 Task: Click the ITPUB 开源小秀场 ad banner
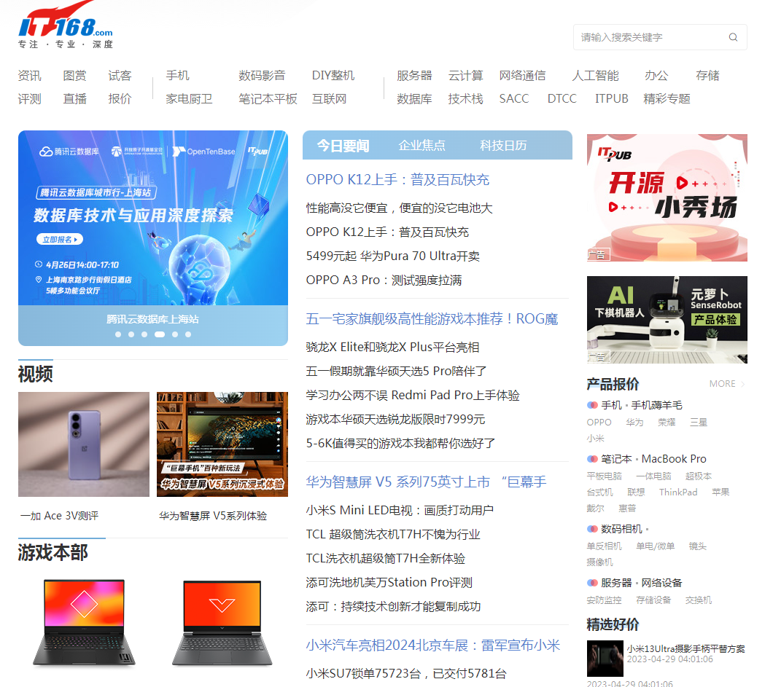pos(667,197)
